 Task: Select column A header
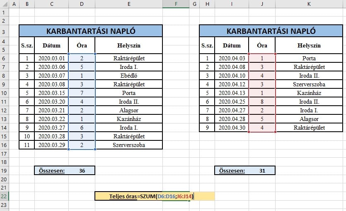pyautogui.click(x=14, y=4)
